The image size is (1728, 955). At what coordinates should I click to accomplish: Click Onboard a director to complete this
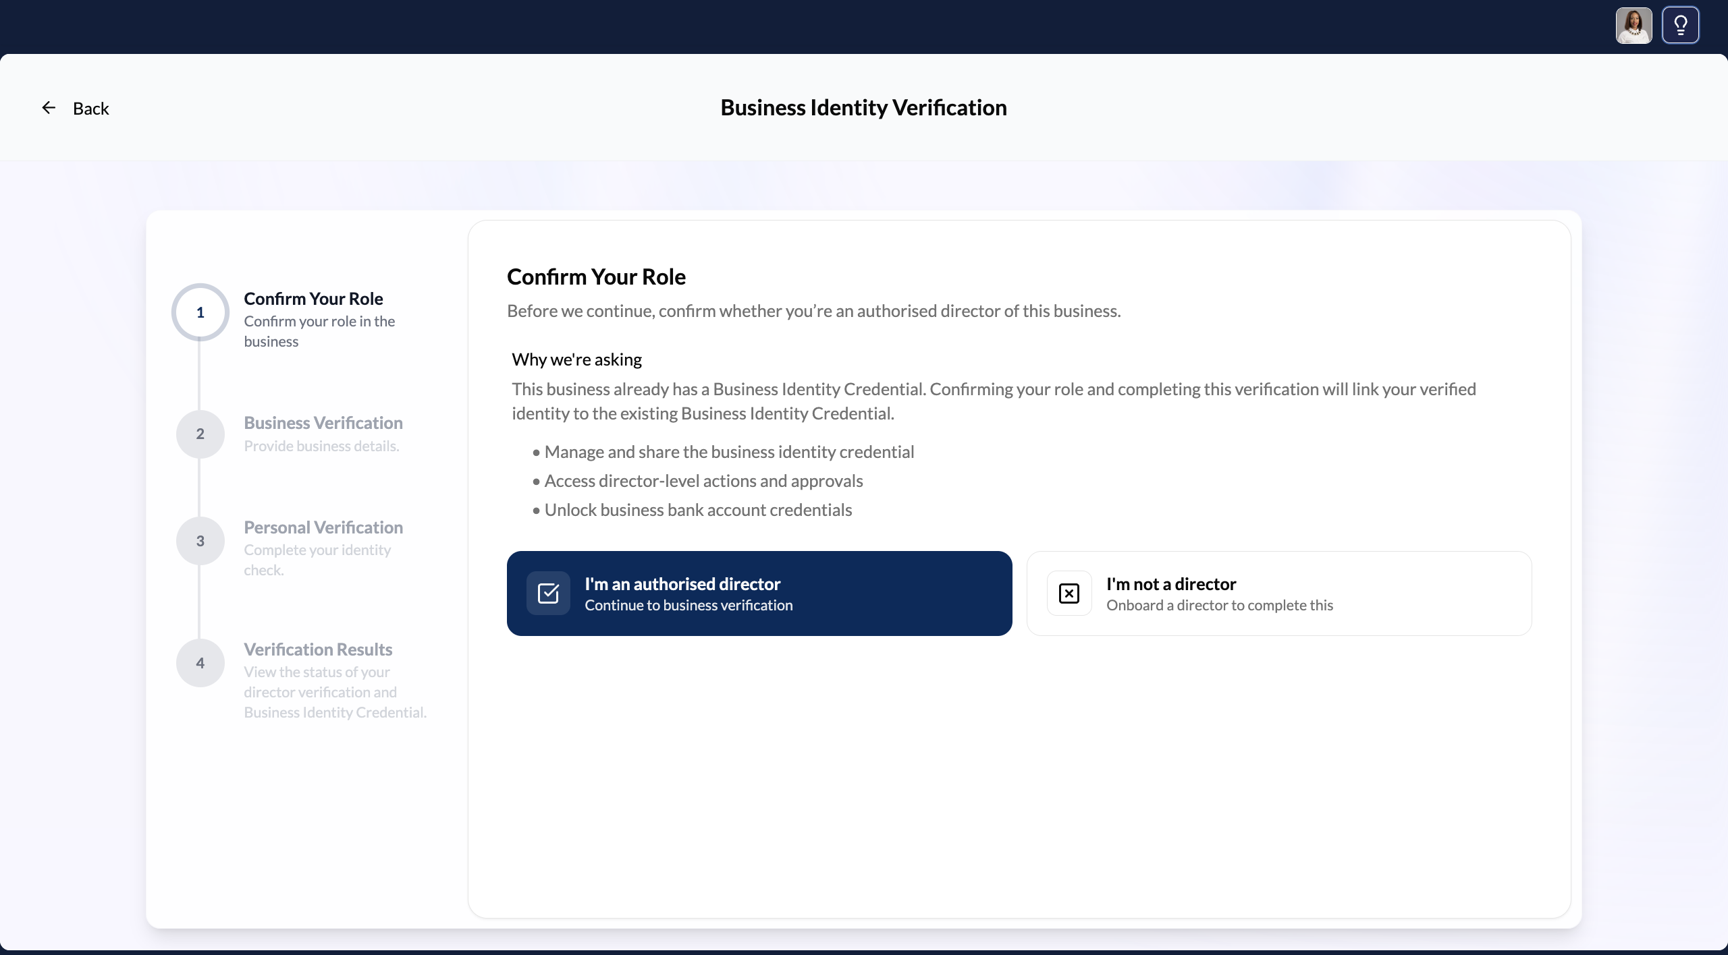tap(1219, 605)
